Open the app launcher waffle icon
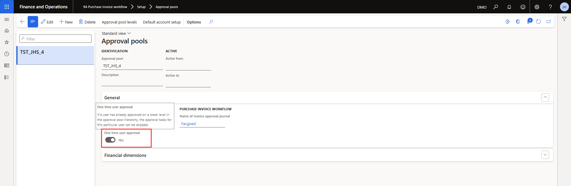 click(x=7, y=7)
